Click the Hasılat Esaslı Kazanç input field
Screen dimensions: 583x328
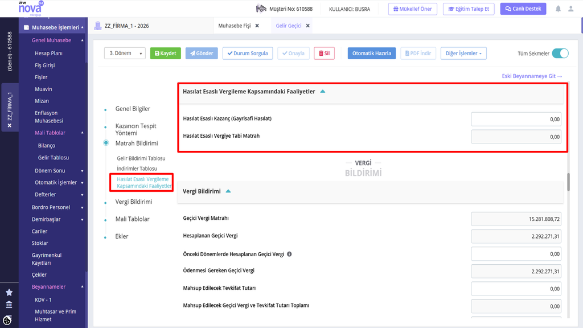coord(516,119)
